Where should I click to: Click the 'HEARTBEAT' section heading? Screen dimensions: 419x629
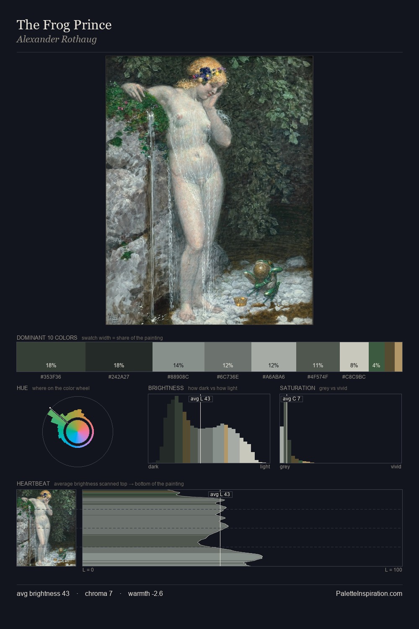click(x=33, y=483)
